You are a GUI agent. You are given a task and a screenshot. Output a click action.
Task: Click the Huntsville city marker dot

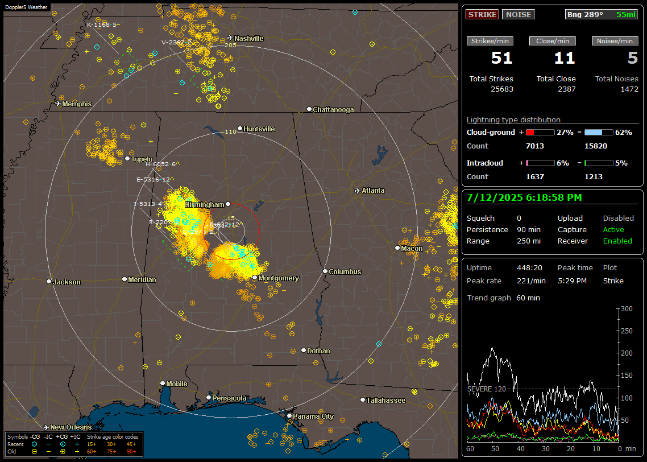240,129
